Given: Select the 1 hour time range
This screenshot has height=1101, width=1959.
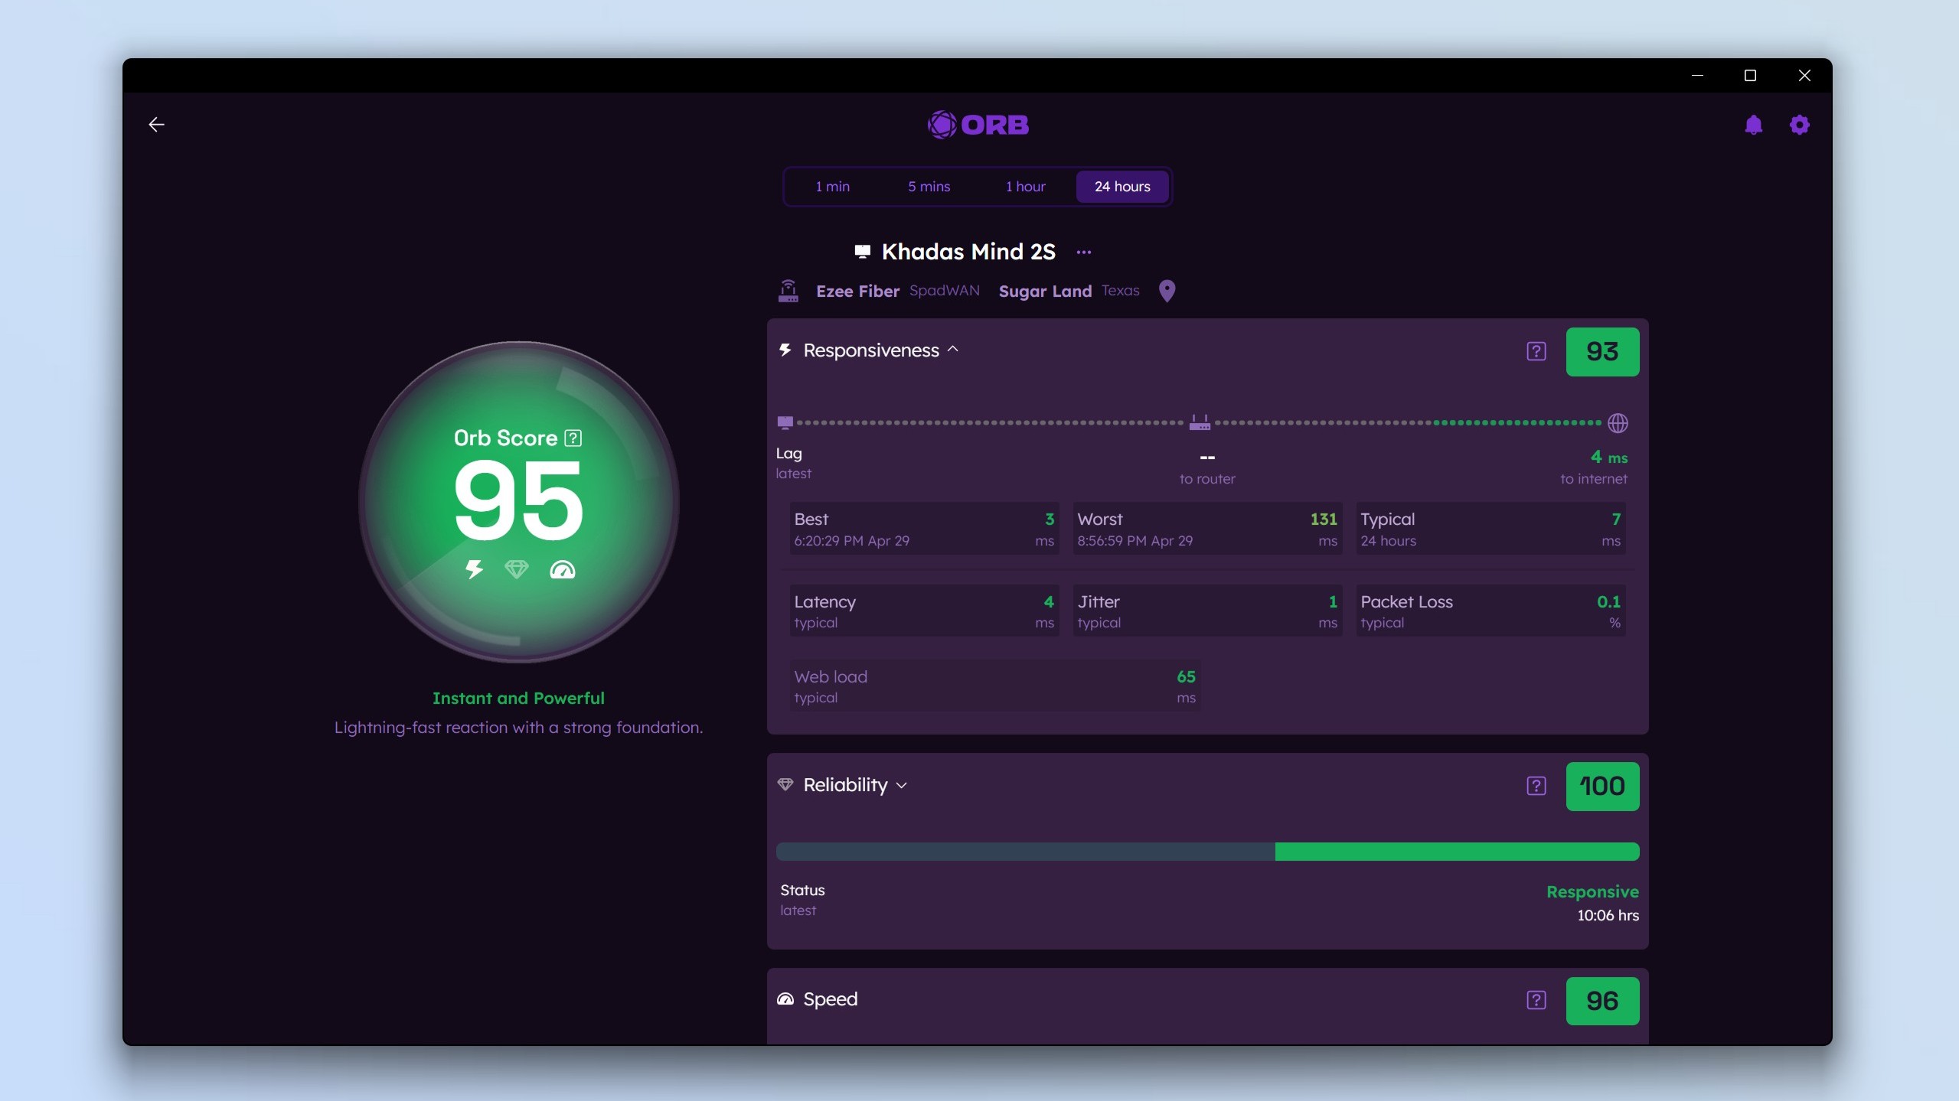Looking at the screenshot, I should coord(1025,187).
